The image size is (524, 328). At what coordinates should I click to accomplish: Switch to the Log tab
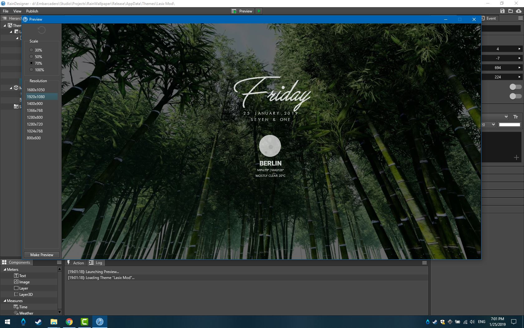(96, 263)
